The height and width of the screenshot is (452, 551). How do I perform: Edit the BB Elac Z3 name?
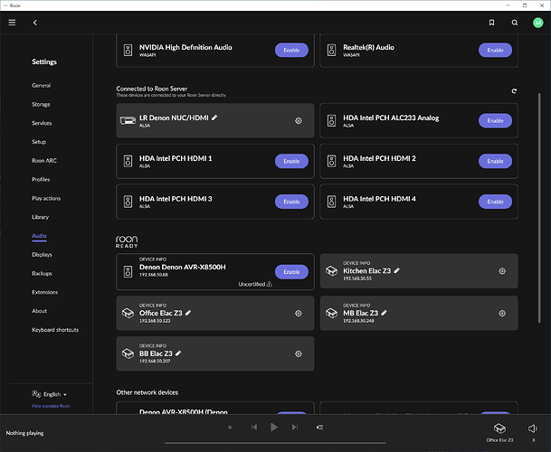click(178, 353)
